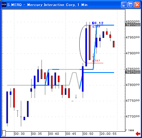Click highlighted 4784000 price on axis

(x=133, y=72)
